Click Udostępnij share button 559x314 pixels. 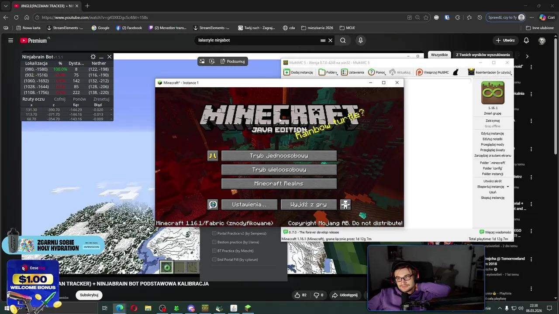click(345, 295)
